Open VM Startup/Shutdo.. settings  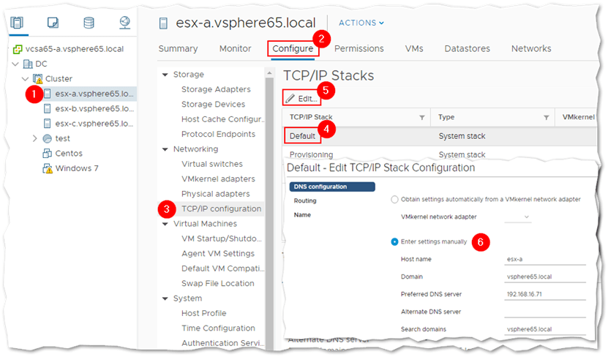click(x=222, y=238)
